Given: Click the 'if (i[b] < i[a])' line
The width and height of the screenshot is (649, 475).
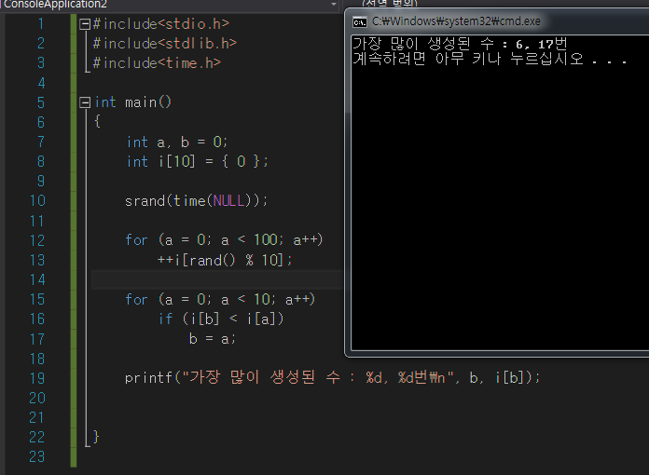Looking at the screenshot, I should click(x=221, y=319).
